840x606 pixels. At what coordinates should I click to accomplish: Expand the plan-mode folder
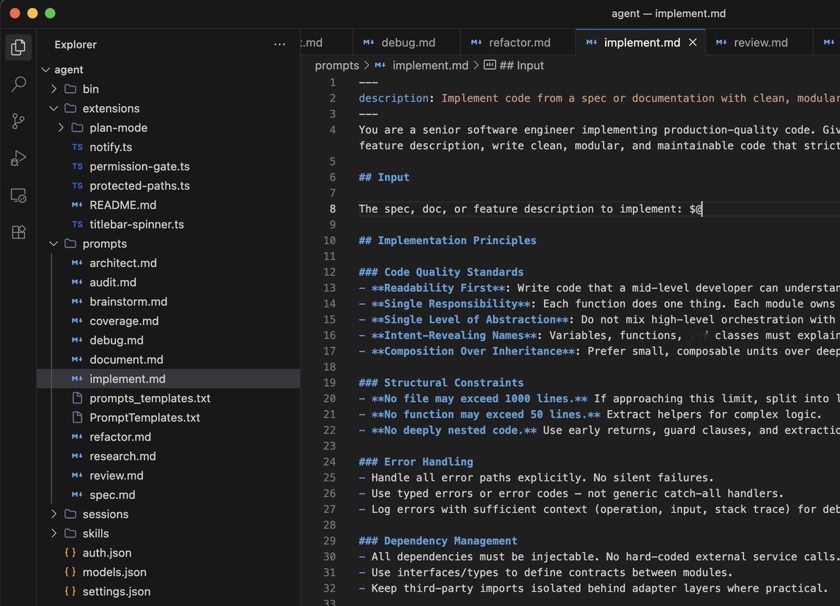118,128
